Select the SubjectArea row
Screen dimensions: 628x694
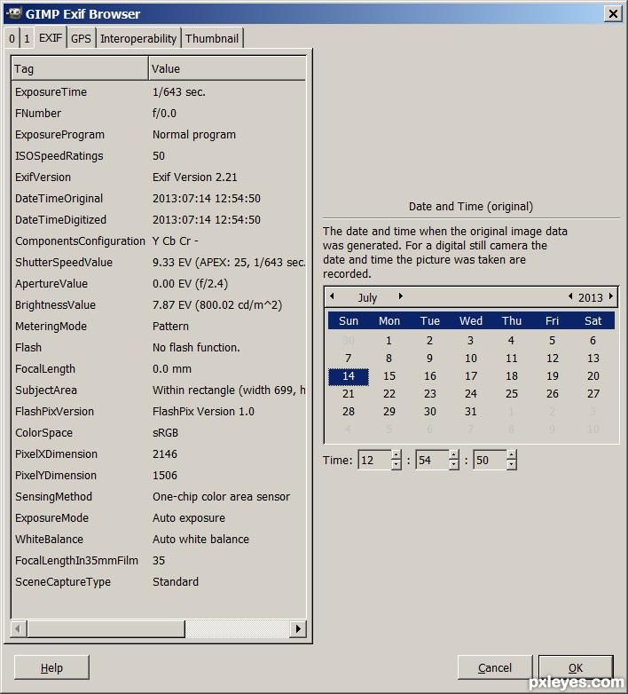[x=159, y=390]
